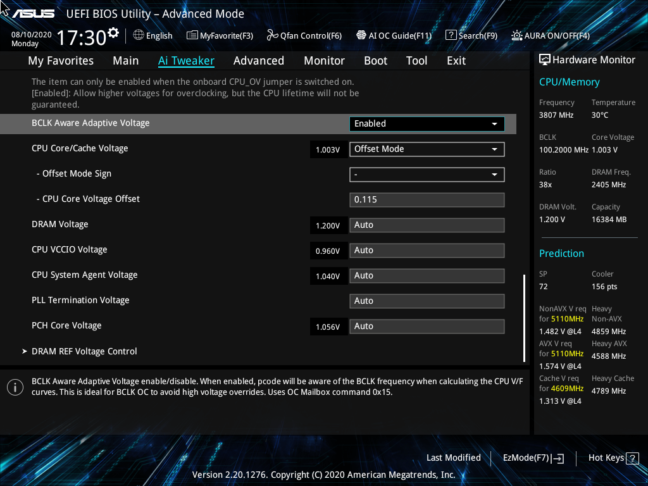Image resolution: width=648 pixels, height=486 pixels.
Task: Open BCLK Aware Adaptive Voltage dropdown
Action: (427, 124)
